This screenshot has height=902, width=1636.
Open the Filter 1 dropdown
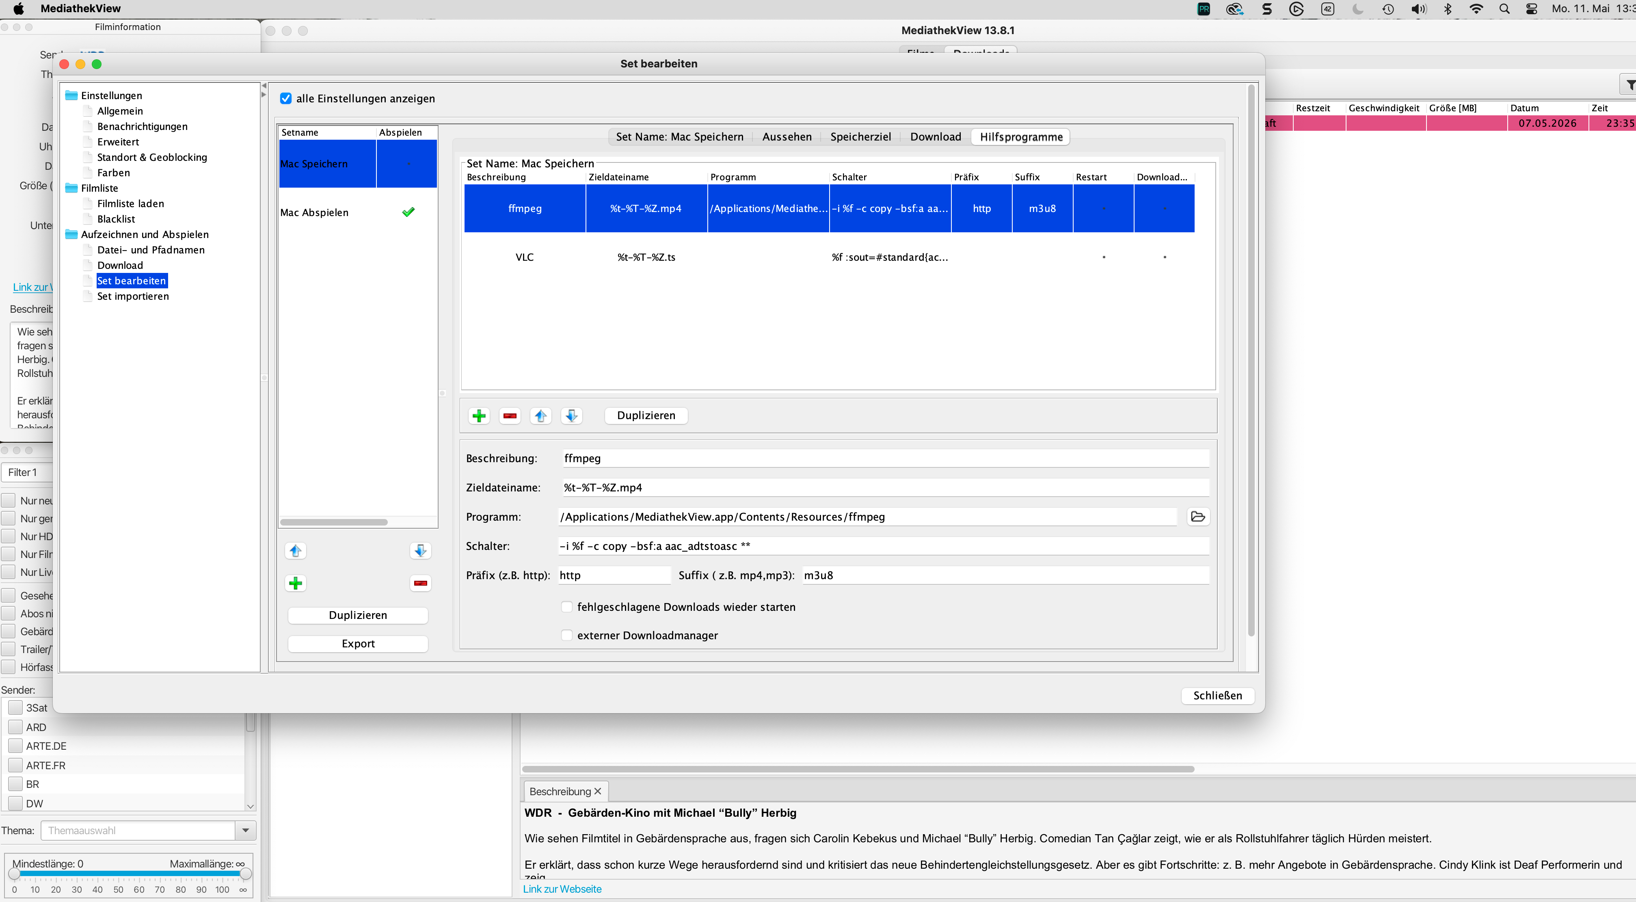point(27,472)
